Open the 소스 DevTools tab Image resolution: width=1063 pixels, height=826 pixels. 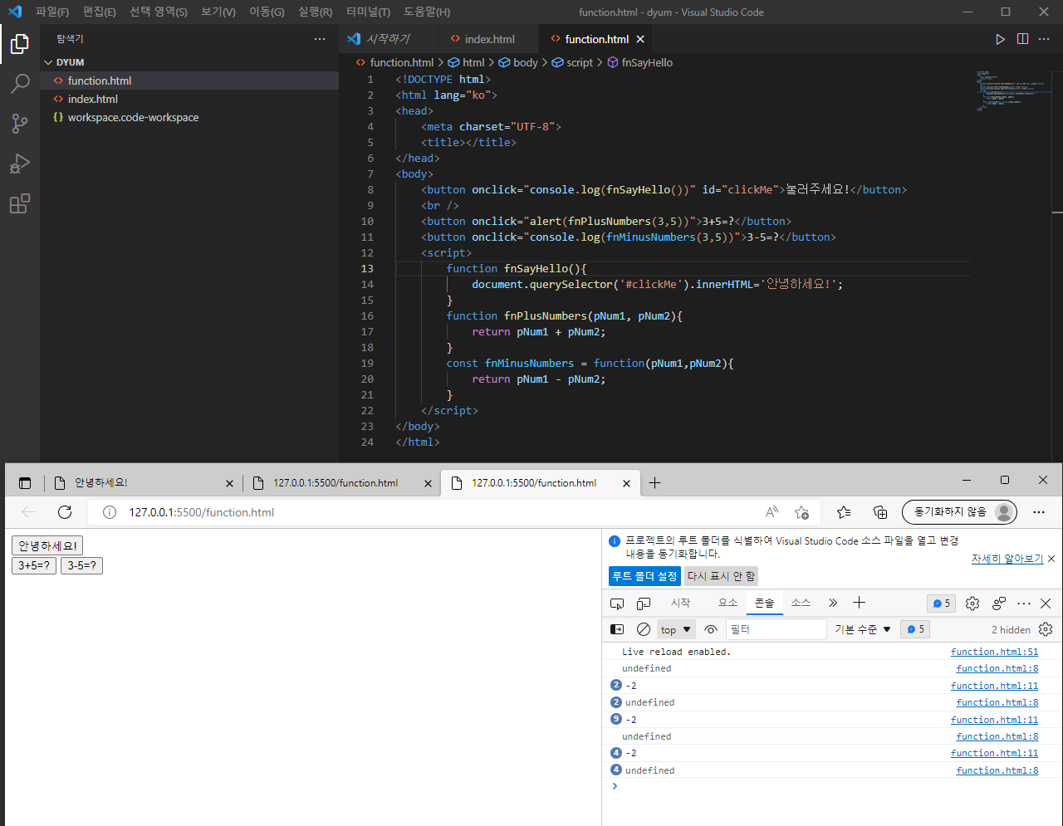(801, 603)
